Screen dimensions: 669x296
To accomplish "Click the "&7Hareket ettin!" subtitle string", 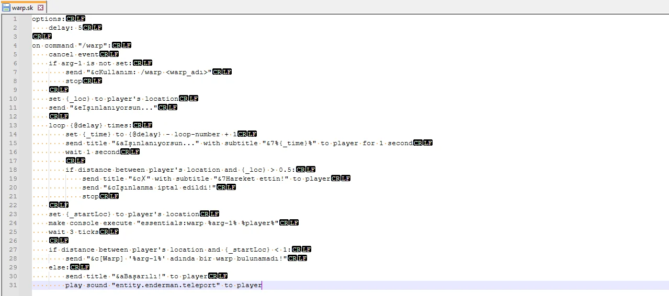I will [251, 179].
